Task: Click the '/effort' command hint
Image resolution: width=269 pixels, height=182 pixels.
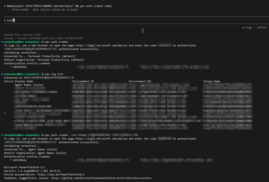Action: (x=262, y=28)
